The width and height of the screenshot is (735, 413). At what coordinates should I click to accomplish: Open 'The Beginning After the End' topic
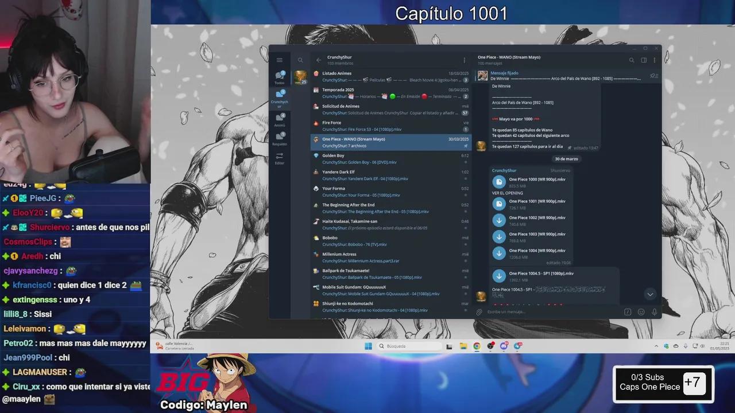390,208
